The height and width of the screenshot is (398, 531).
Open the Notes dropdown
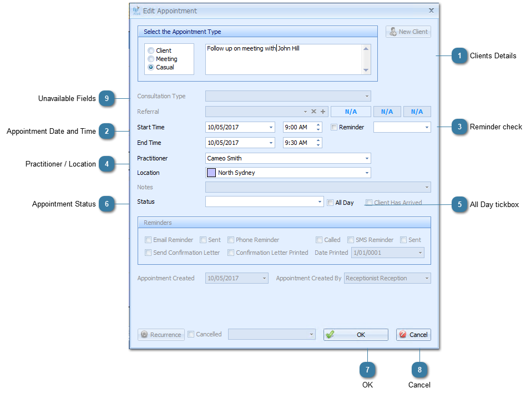click(427, 187)
